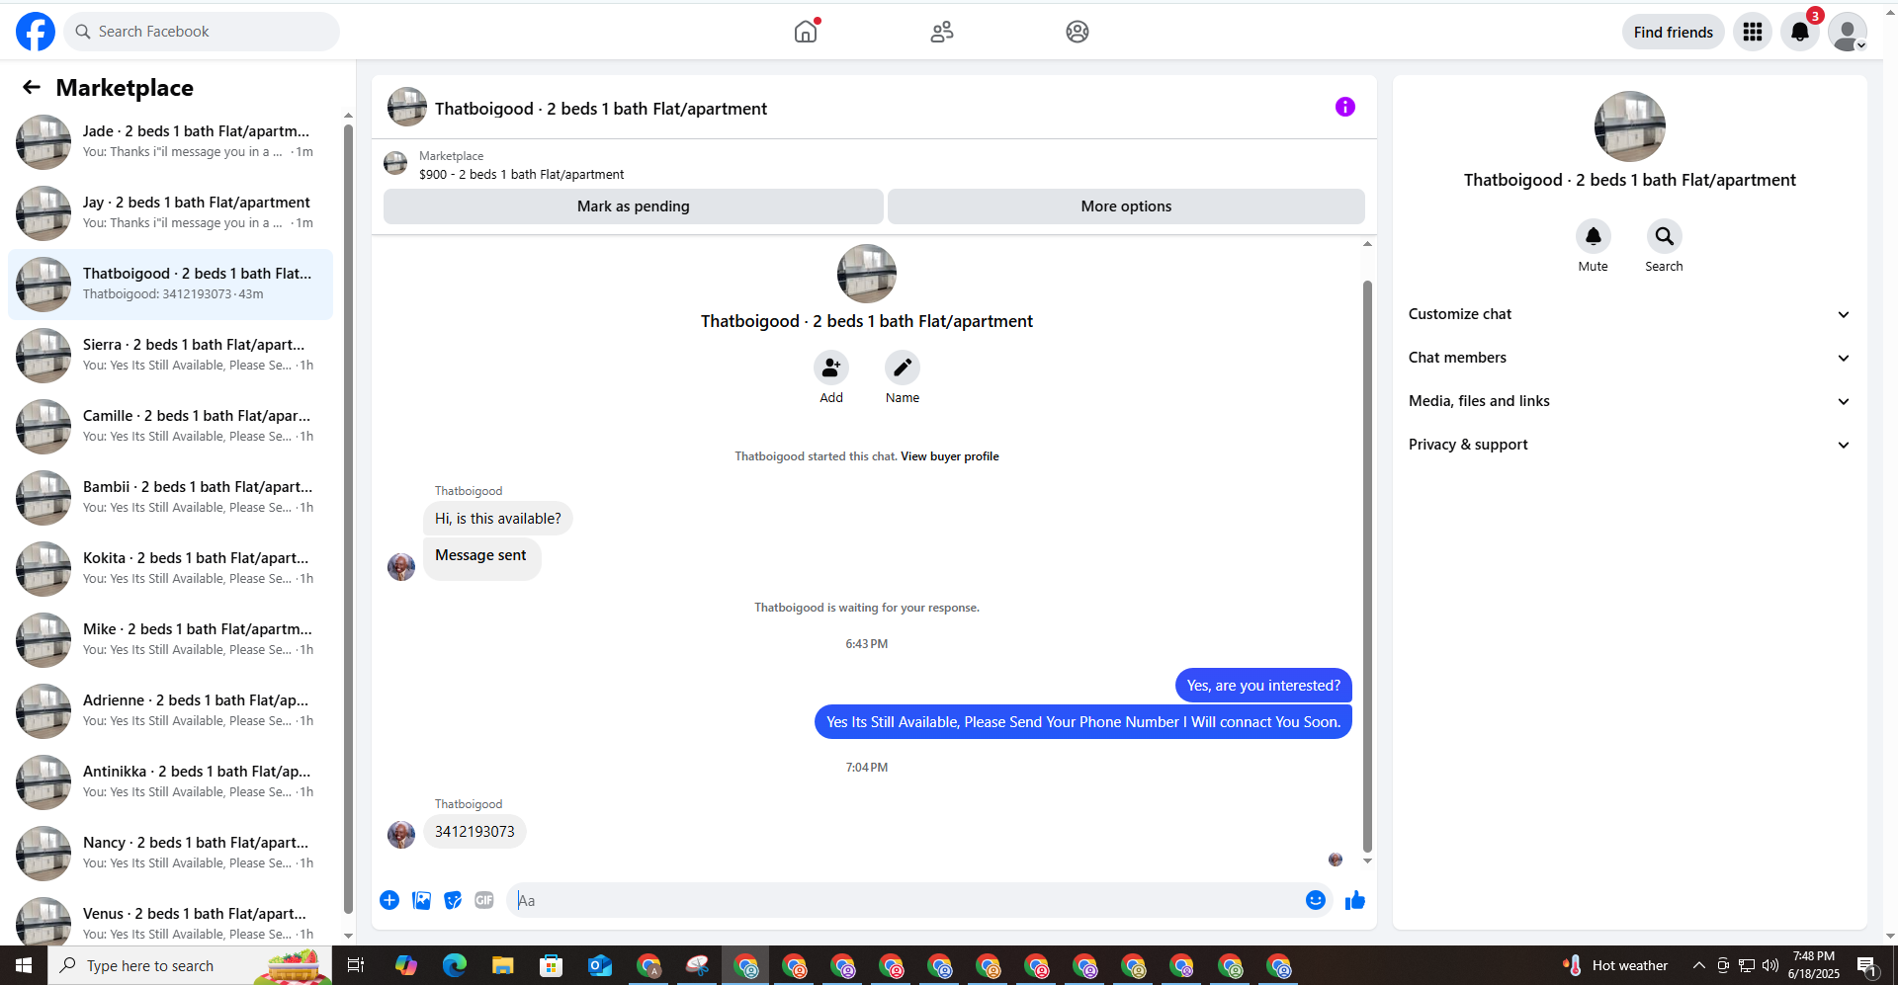Image resolution: width=1898 pixels, height=985 pixels.
Task: Mute this conversation using the bell icon
Action: [x=1594, y=236]
